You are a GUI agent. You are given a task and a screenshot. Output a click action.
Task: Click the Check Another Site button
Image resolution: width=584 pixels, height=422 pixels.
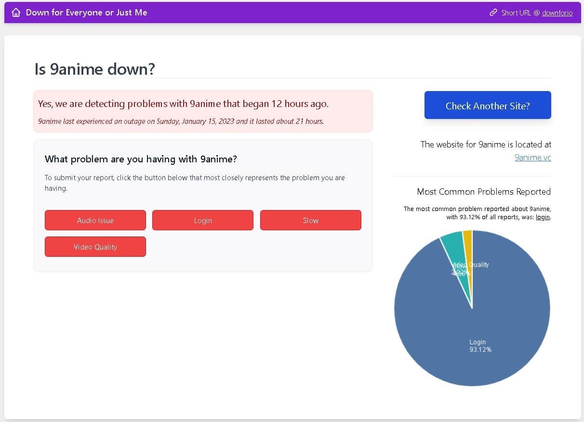point(488,105)
